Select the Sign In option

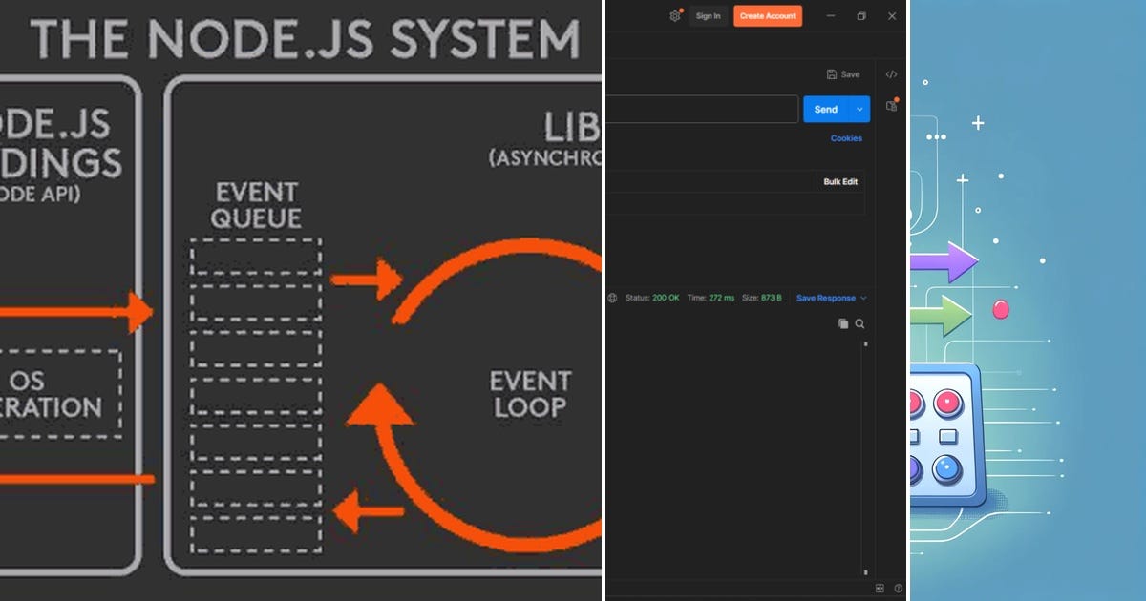[709, 16]
